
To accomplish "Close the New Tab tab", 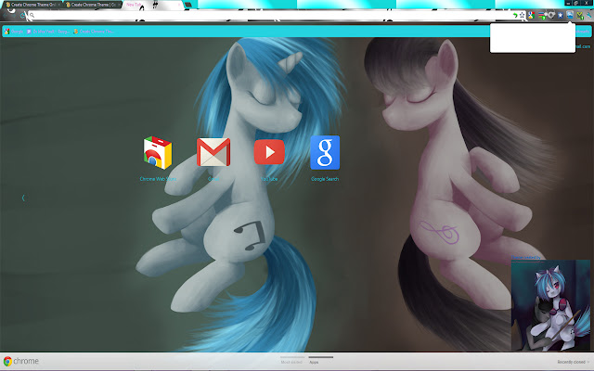I will pos(179,5).
